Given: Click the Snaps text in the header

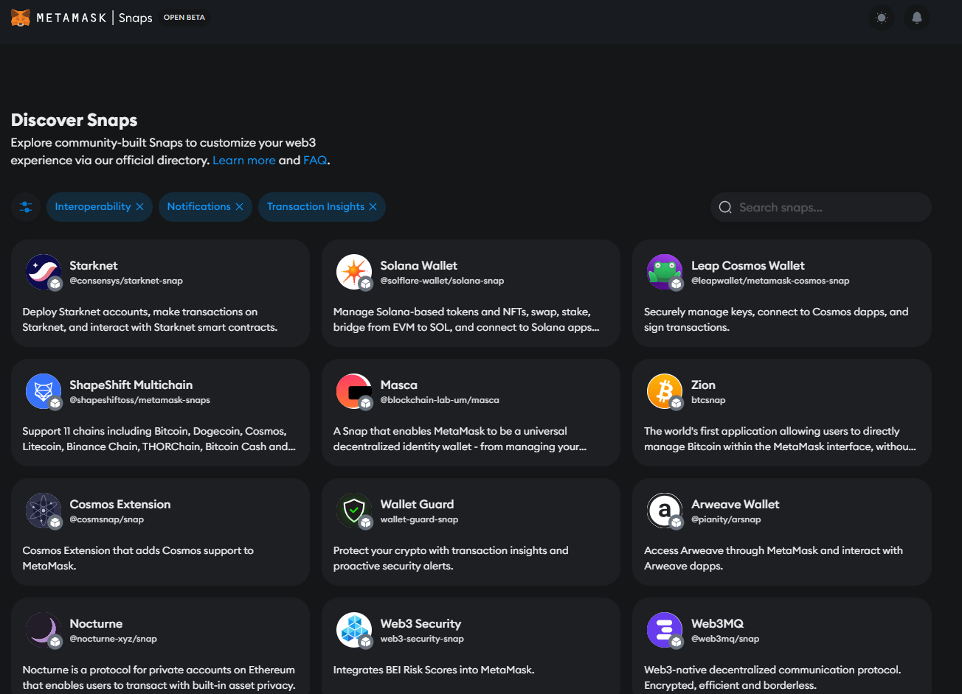Looking at the screenshot, I should (136, 18).
